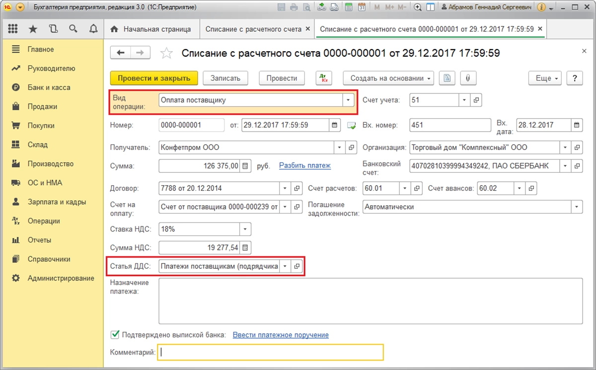Click the print icon in title bar
596x370 pixels.
point(294,7)
